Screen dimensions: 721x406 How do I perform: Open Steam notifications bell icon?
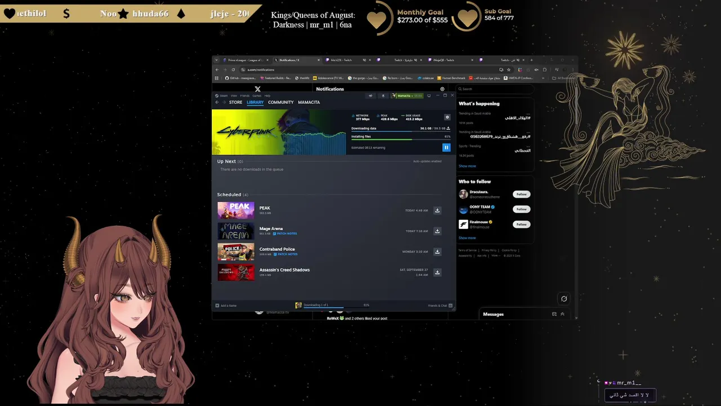[383, 96]
